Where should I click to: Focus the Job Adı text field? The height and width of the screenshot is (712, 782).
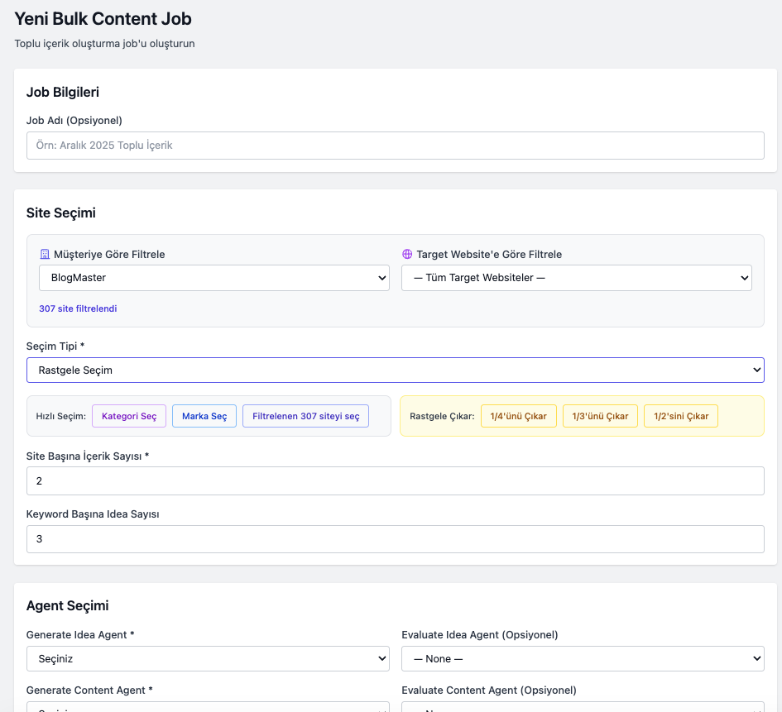click(x=395, y=146)
